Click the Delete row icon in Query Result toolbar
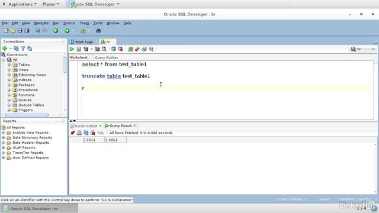 pos(93,133)
